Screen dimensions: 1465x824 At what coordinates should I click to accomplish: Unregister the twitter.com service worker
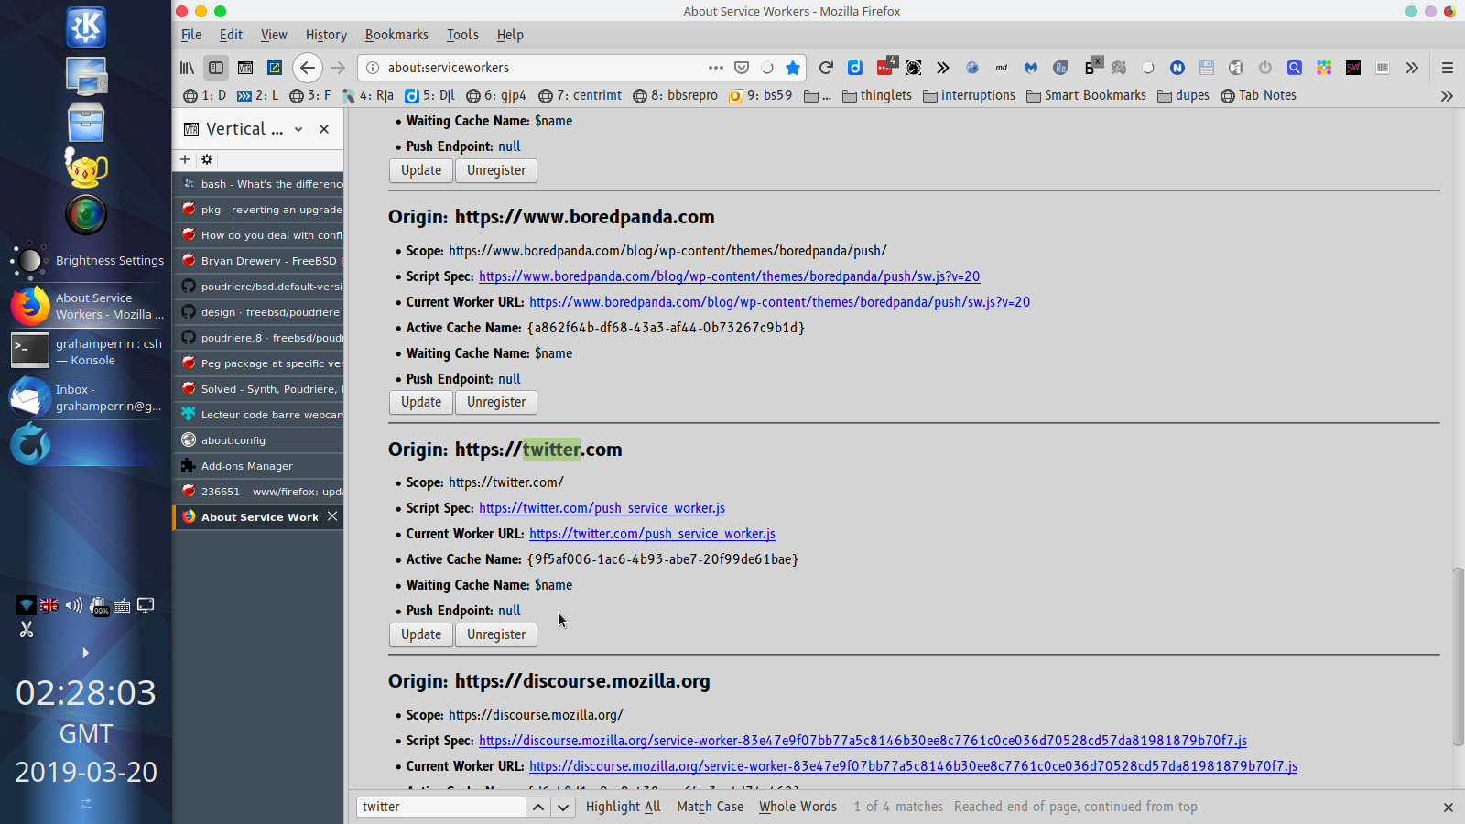[x=495, y=634]
